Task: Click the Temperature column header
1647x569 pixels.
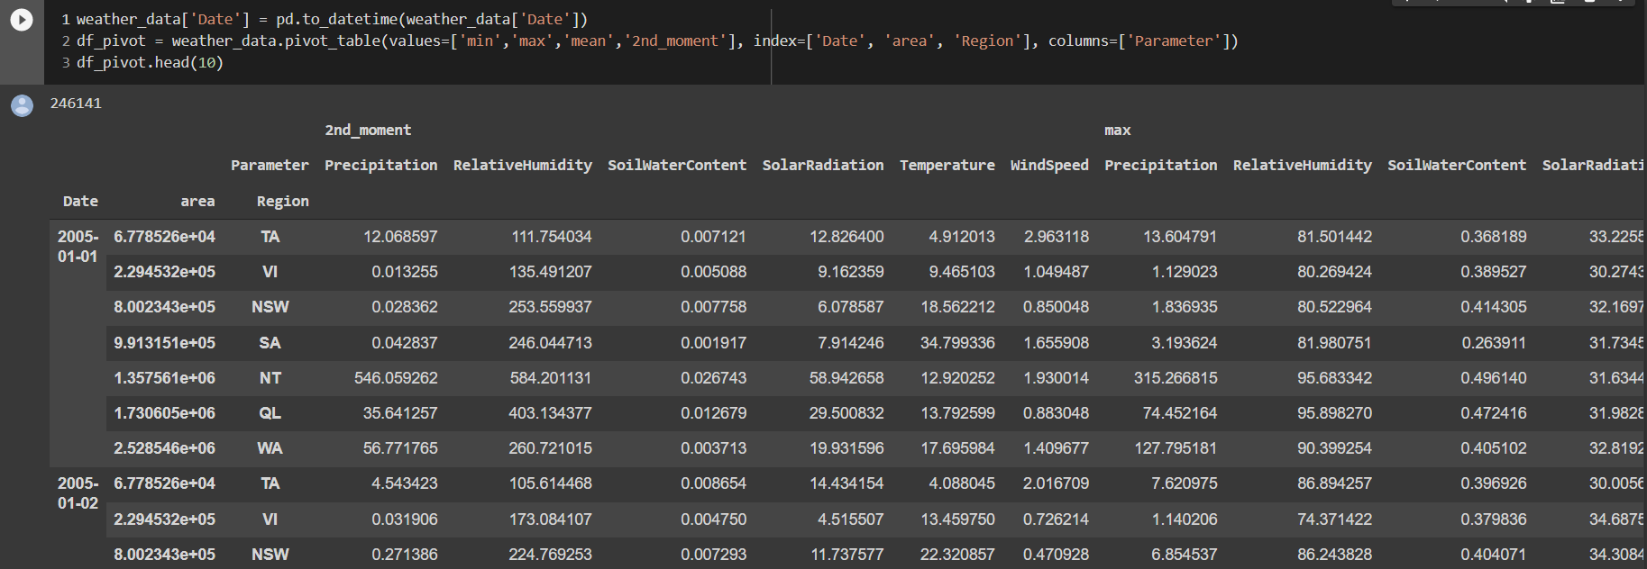Action: (x=947, y=165)
